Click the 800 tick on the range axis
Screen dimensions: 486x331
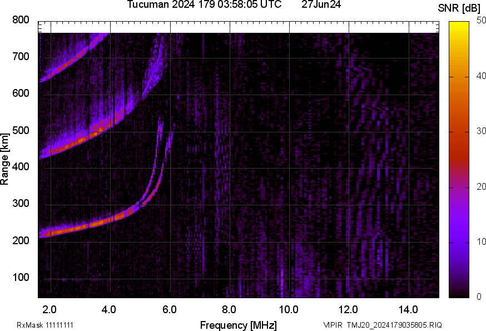click(20, 20)
